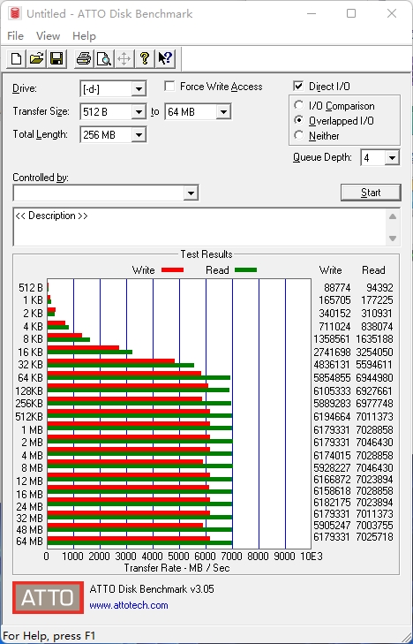Open a file with the folder icon
This screenshot has width=413, height=644.
tap(36, 58)
